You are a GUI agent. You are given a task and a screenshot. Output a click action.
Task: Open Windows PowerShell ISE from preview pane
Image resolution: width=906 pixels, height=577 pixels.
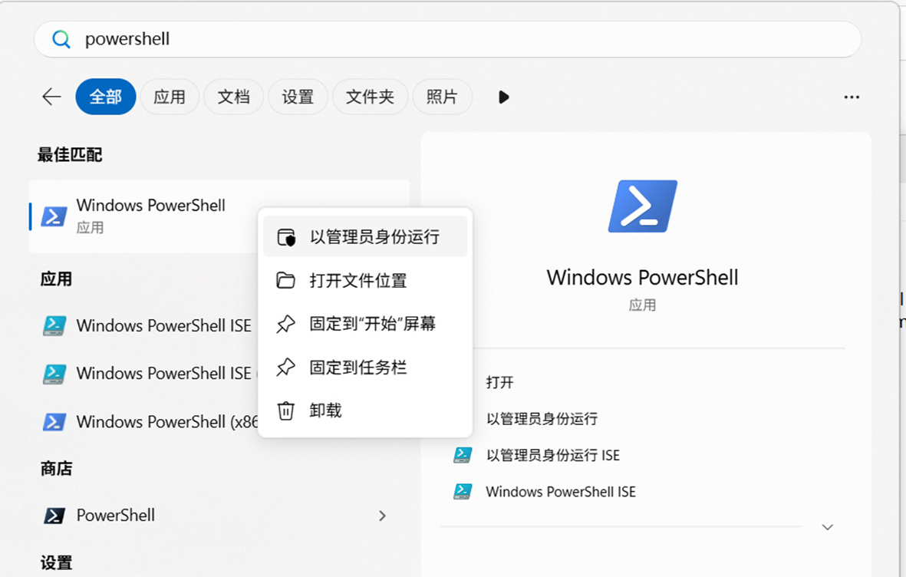click(561, 491)
